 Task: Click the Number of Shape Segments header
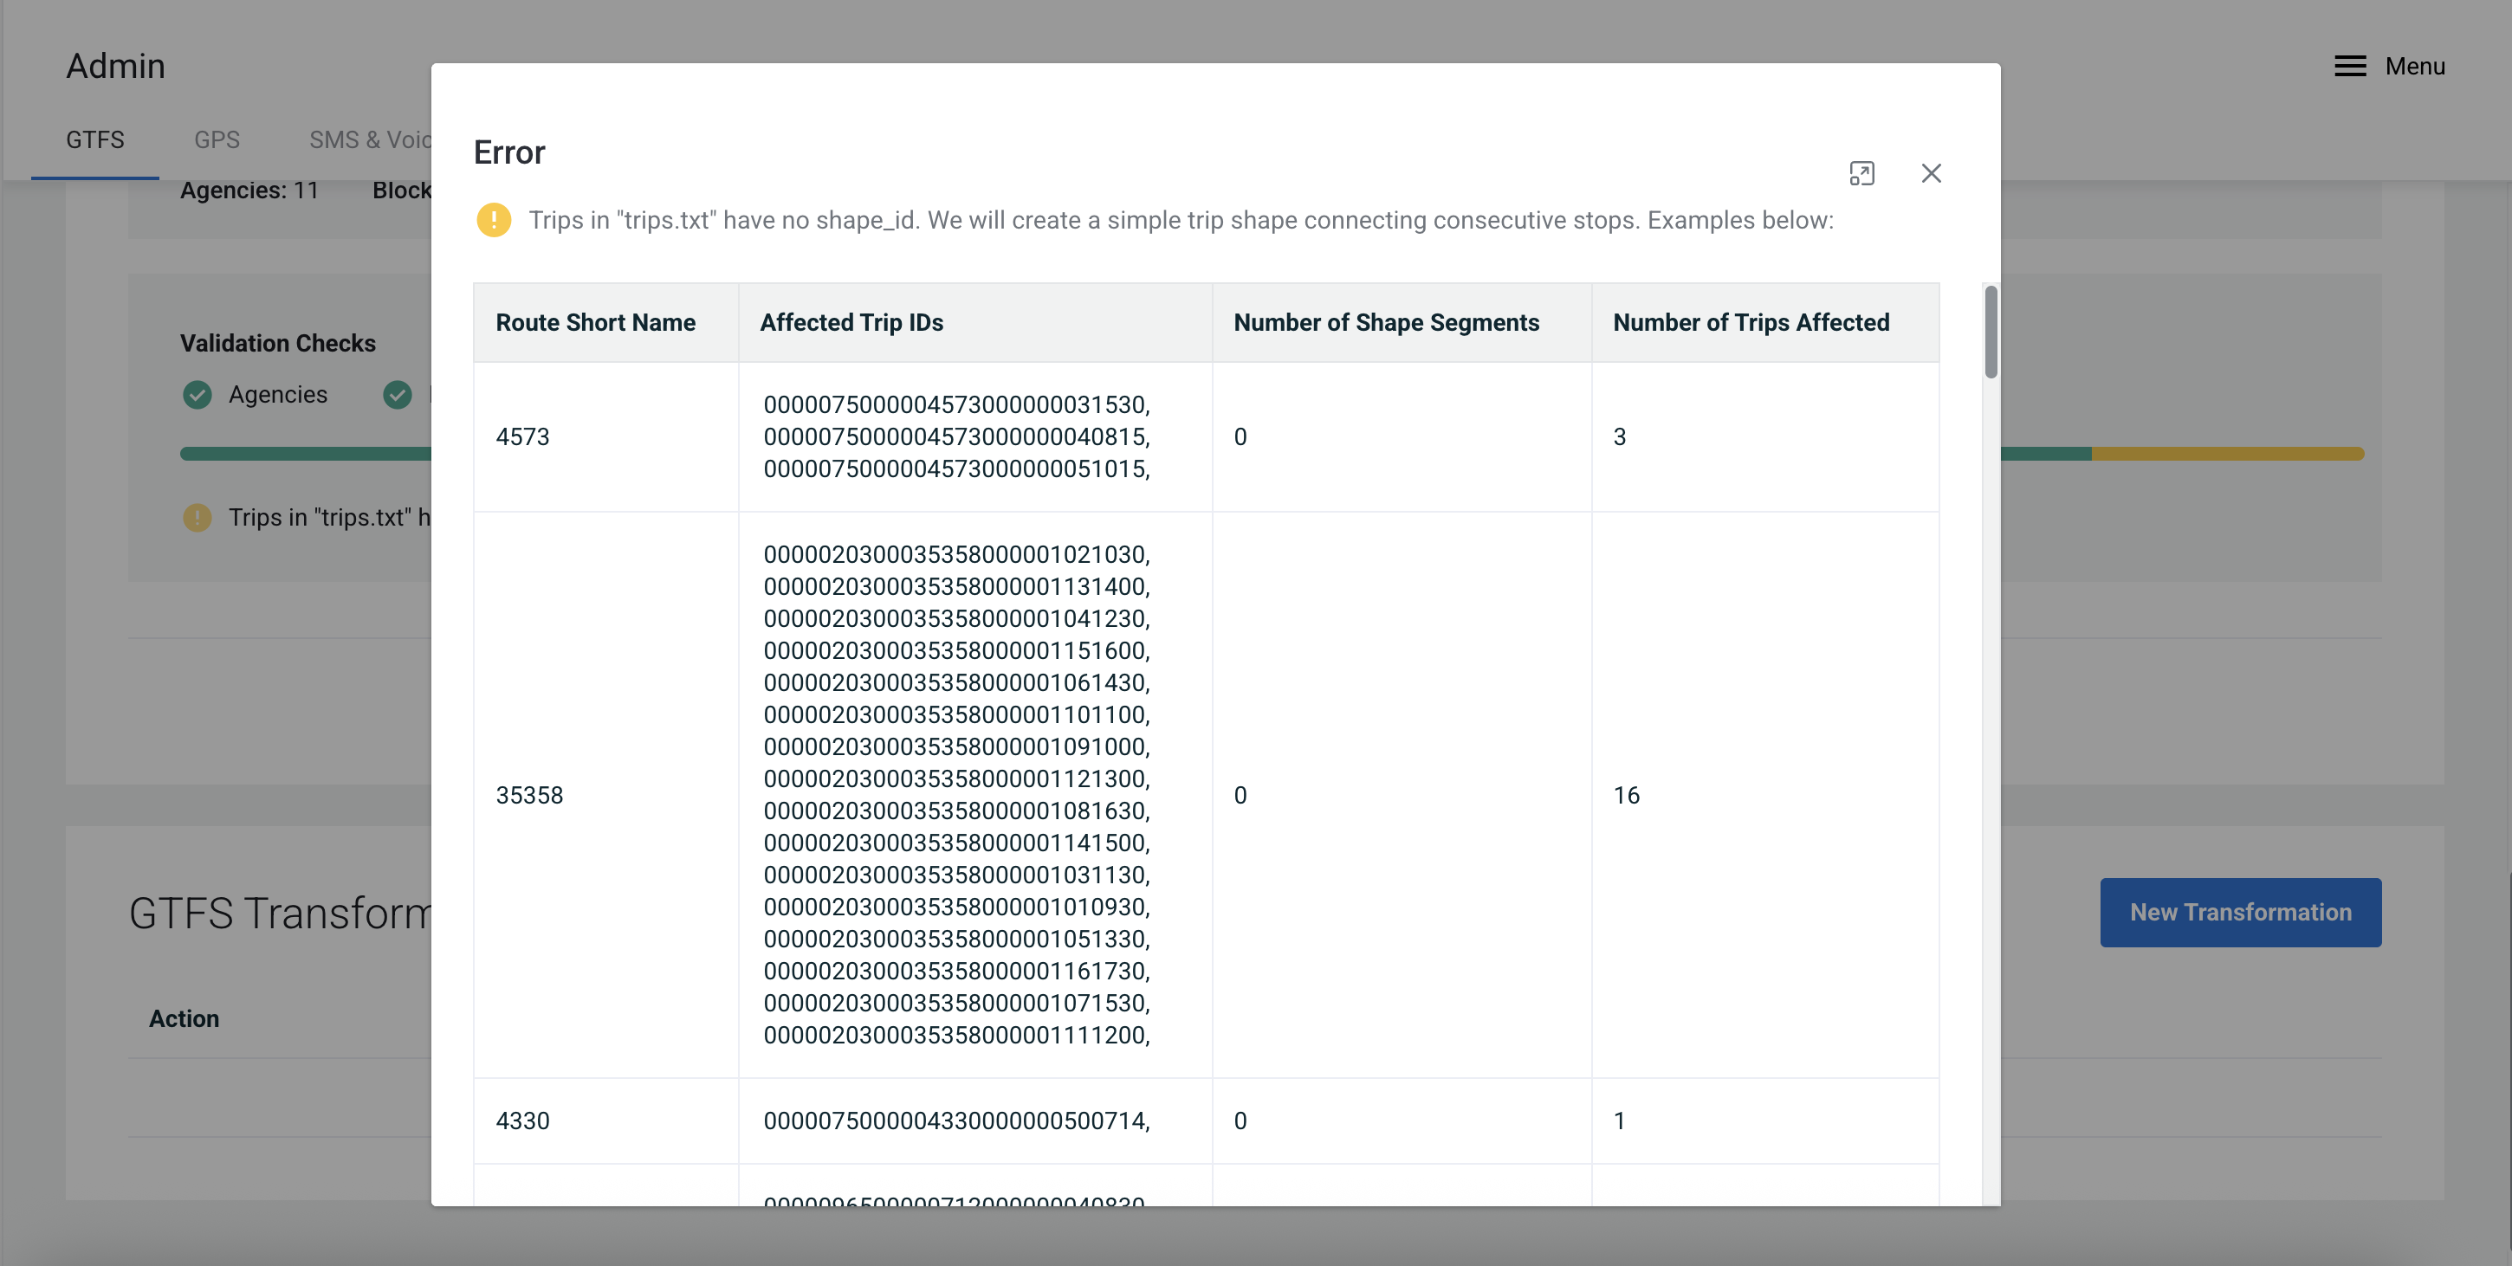(x=1386, y=323)
